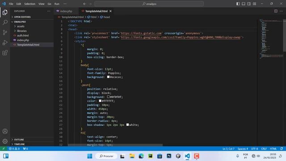Click Ln 3, Col 7 in status bar
Screen dimensions: 286x161
pyautogui.click(x=228, y=148)
